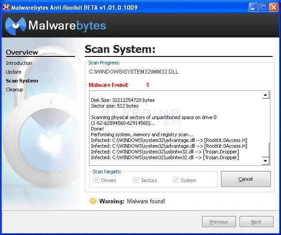This screenshot has height=235, width=281.
Task: Click the Next button
Action: (256, 222)
